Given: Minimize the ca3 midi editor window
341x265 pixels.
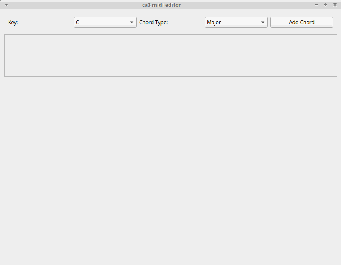Looking at the screenshot, I should [316, 5].
